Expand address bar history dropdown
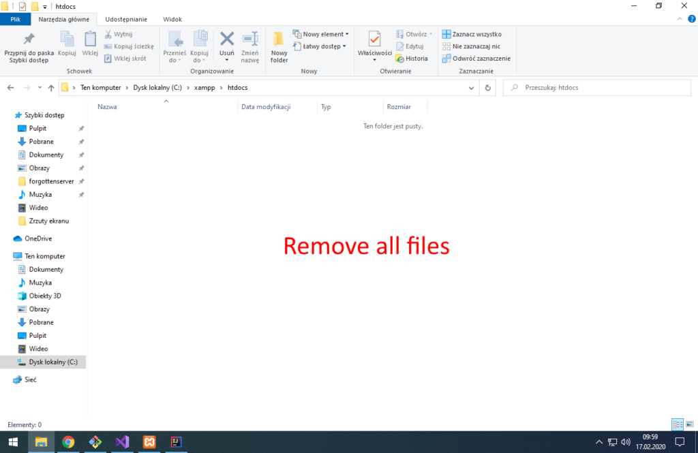This screenshot has height=453, width=698. 471,88
